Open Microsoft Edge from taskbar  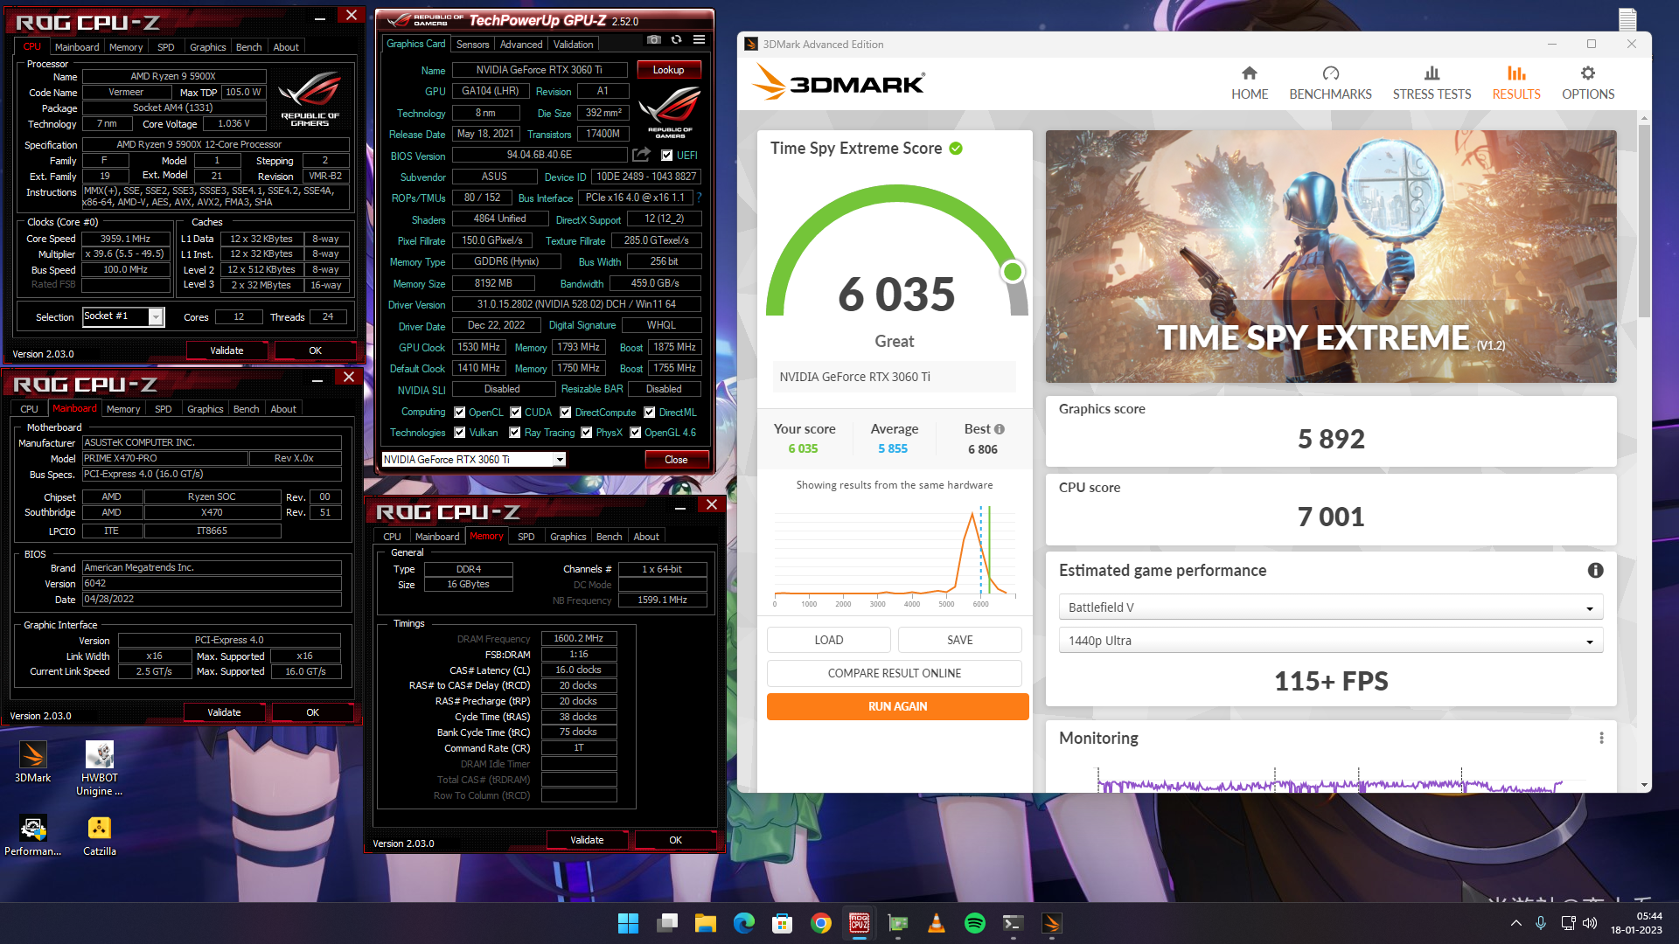pyautogui.click(x=743, y=923)
